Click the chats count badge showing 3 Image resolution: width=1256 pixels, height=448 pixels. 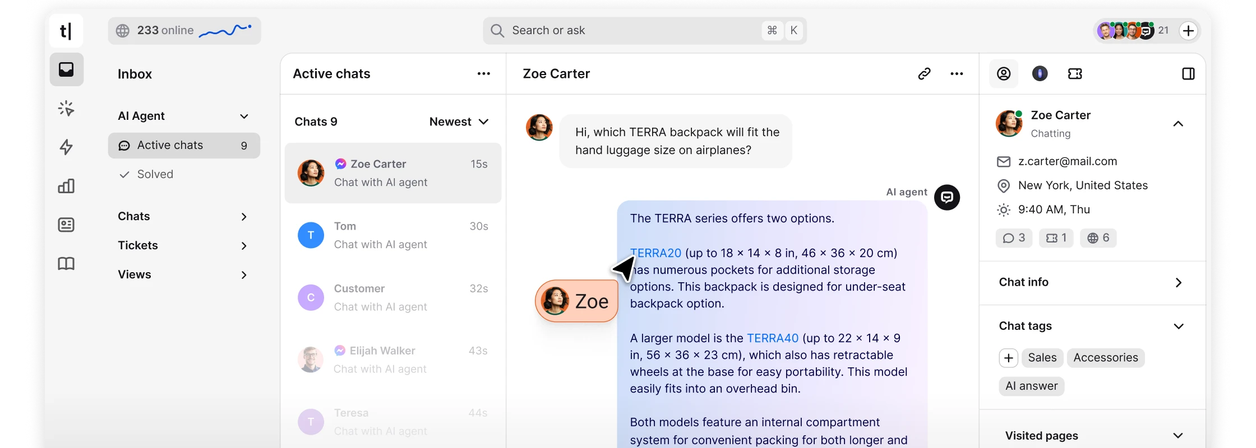pos(1014,238)
